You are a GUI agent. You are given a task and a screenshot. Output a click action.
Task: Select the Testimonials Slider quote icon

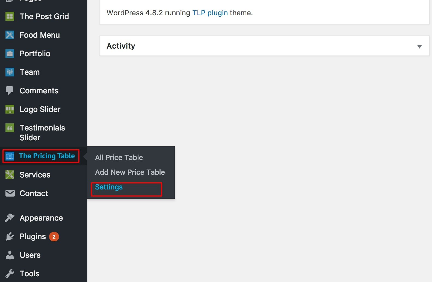(x=10, y=128)
